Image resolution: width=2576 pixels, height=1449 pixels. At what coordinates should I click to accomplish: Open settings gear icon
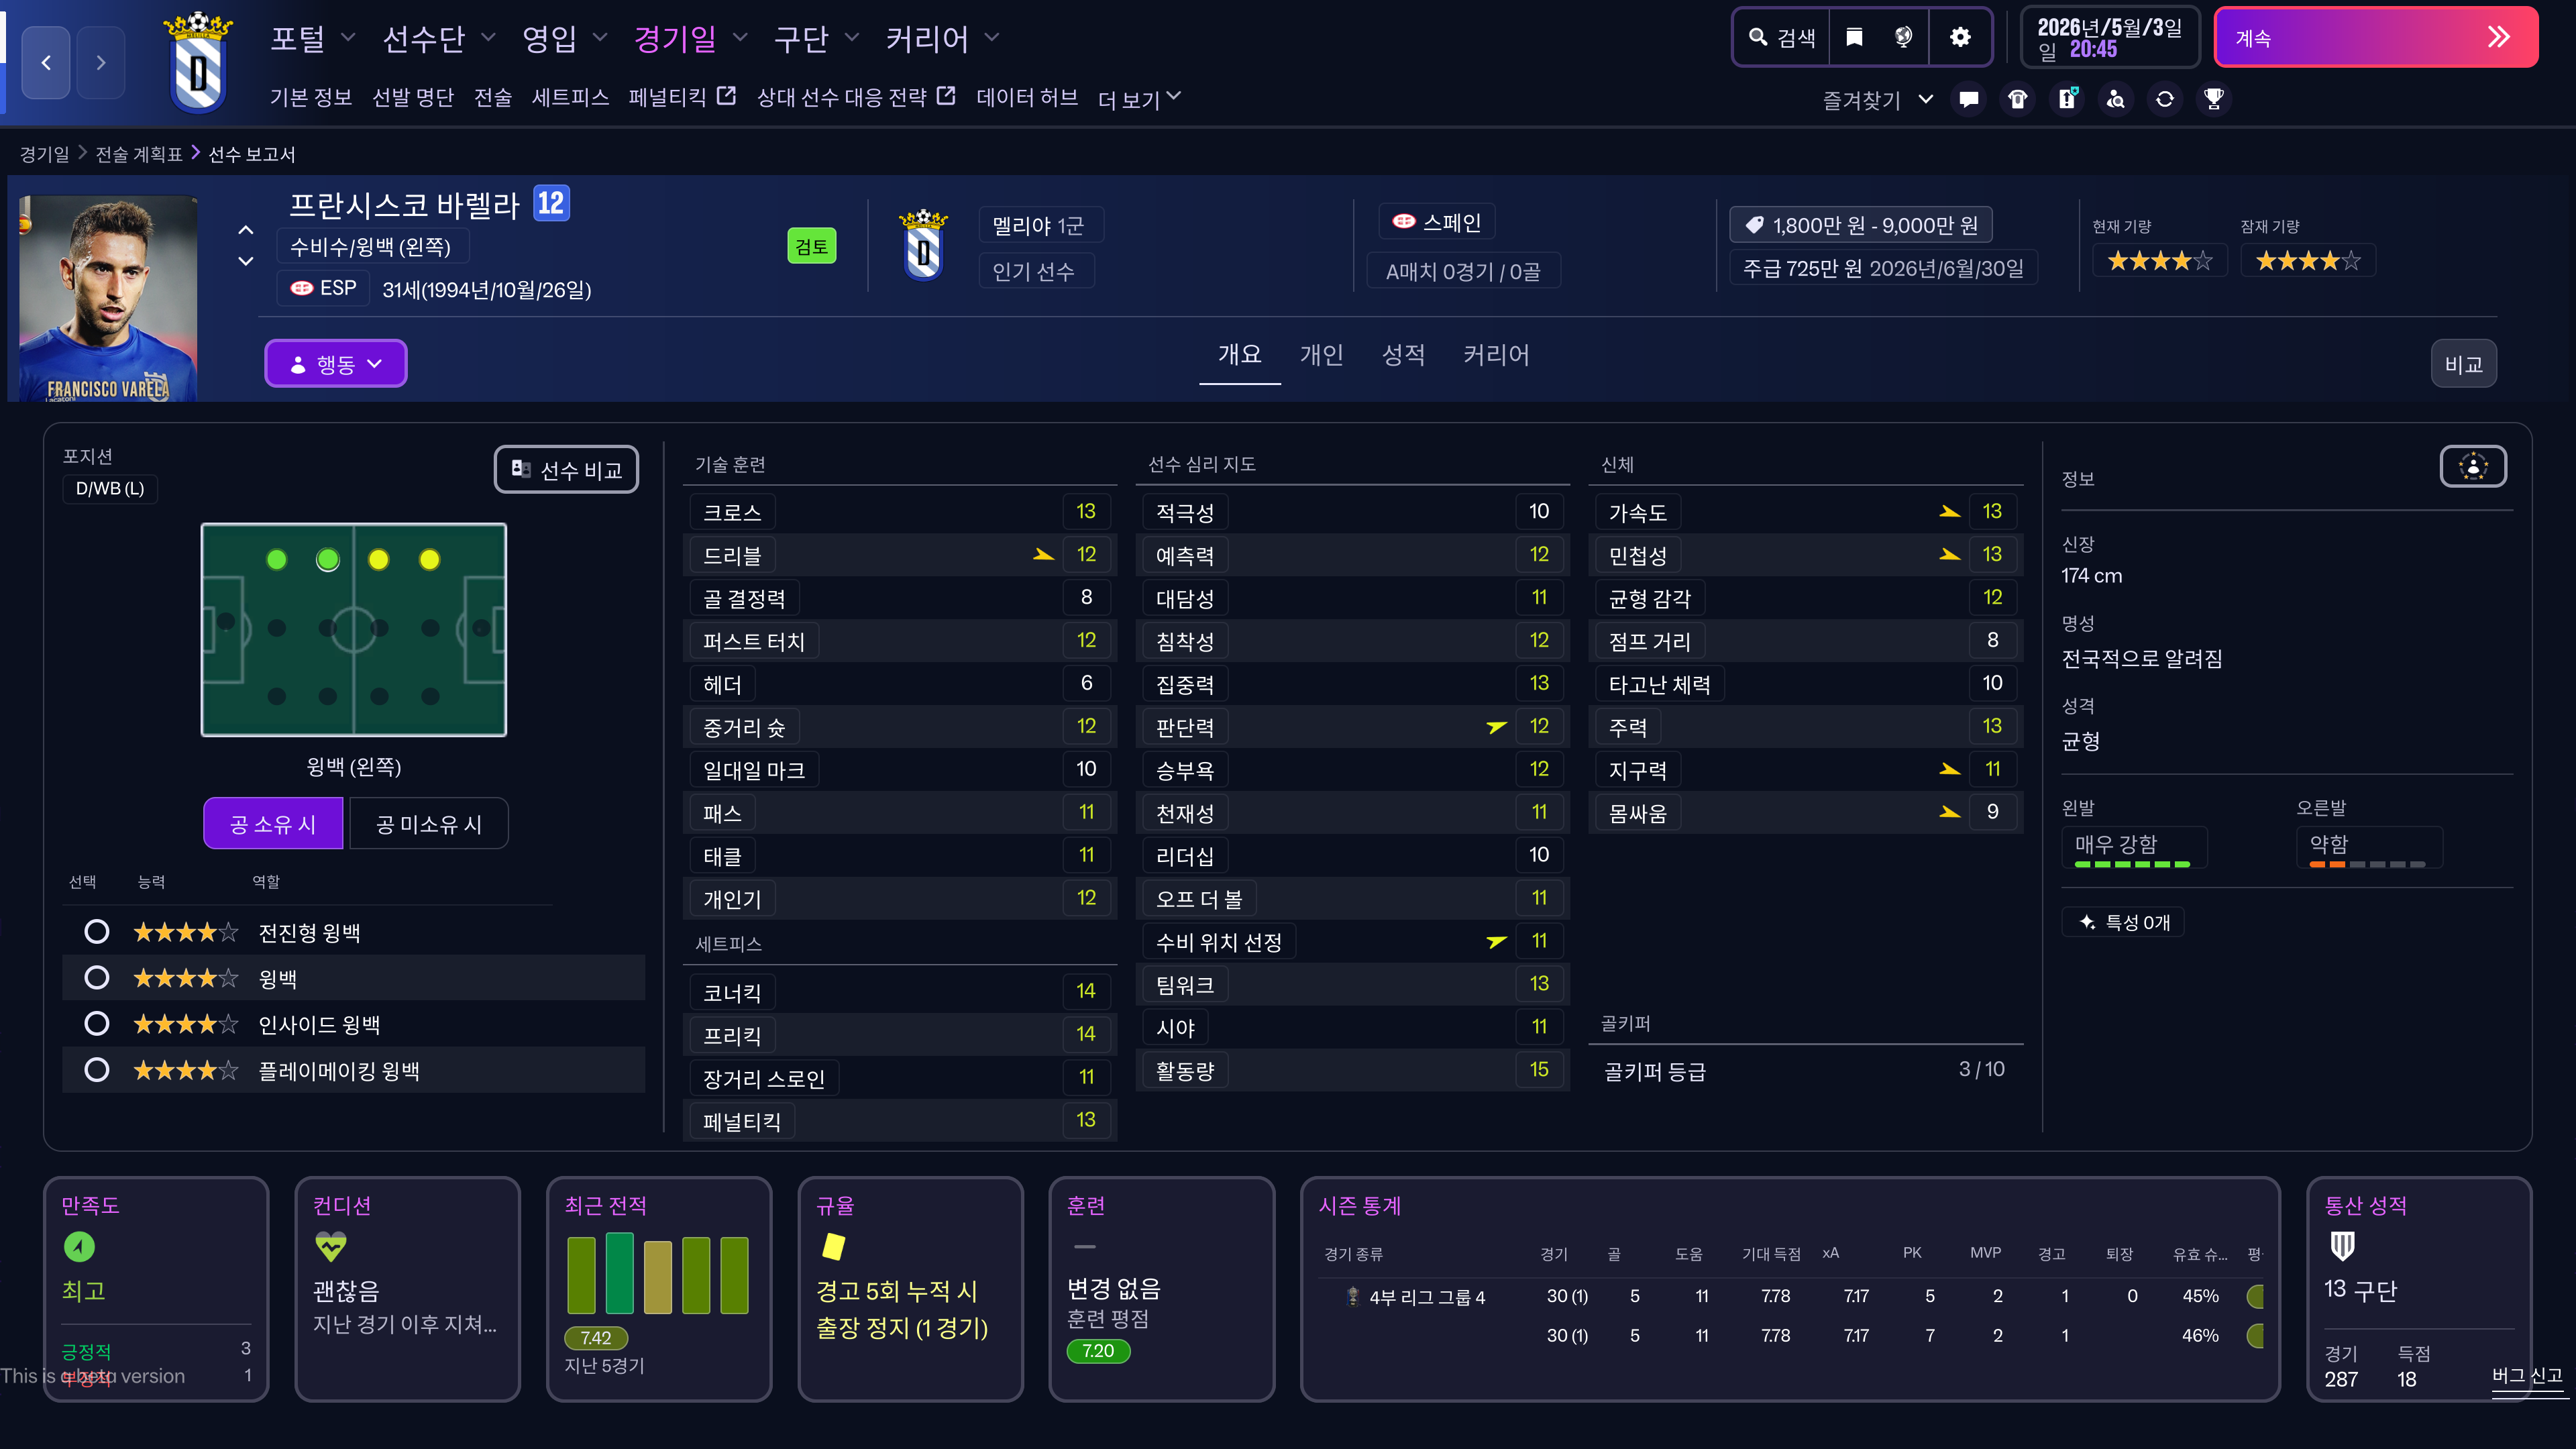(x=1960, y=37)
